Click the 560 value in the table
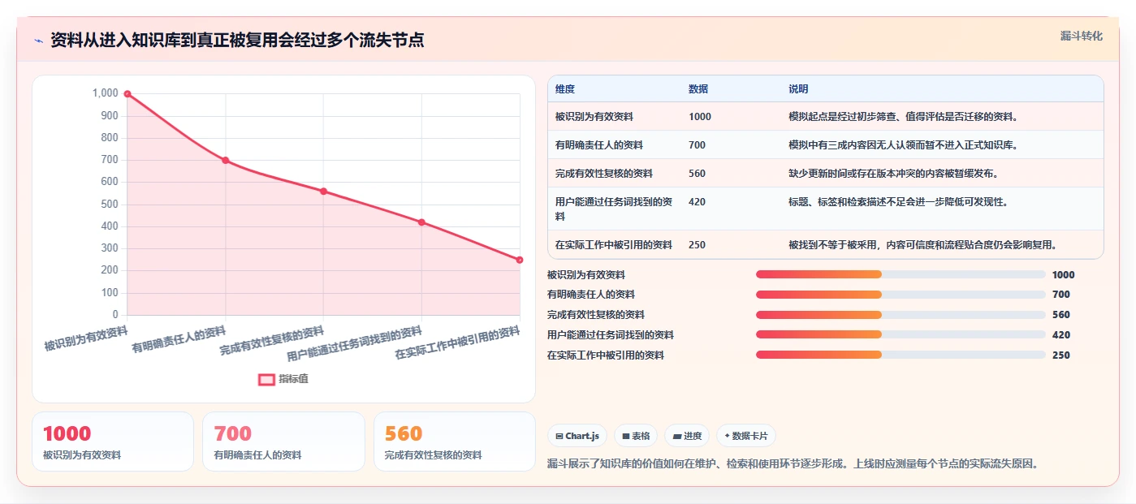The height and width of the screenshot is (504, 1136). click(697, 174)
